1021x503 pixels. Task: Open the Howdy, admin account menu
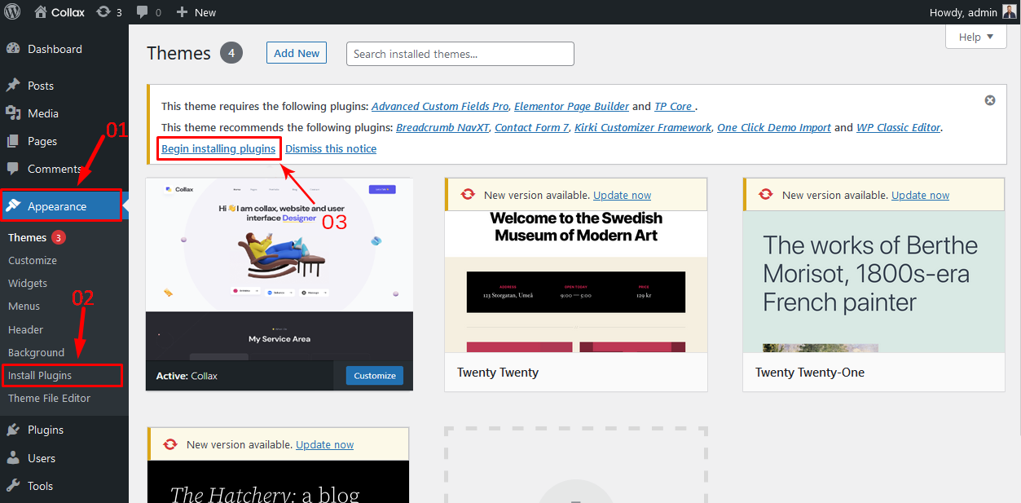point(973,12)
